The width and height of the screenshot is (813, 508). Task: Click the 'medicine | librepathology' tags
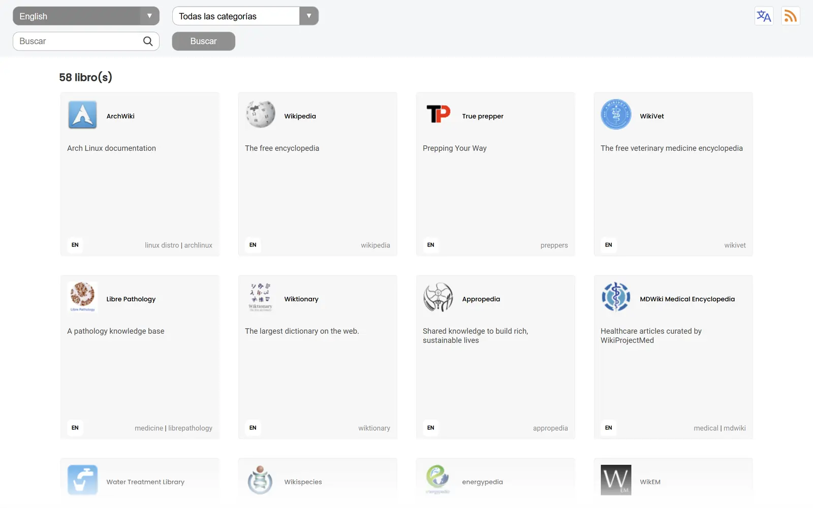click(173, 428)
